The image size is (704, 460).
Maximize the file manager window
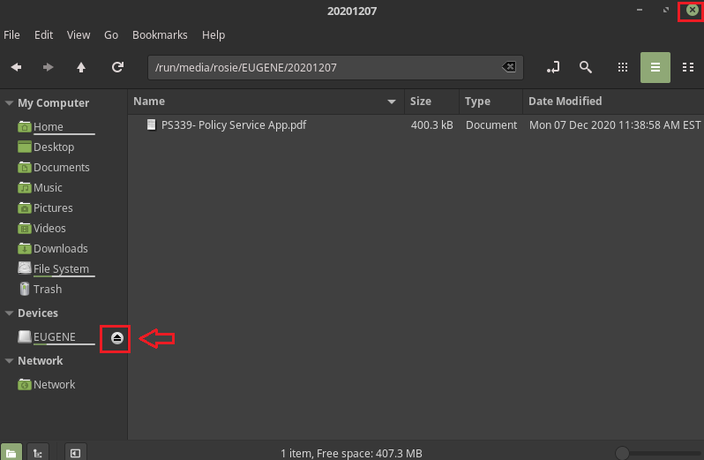(666, 10)
